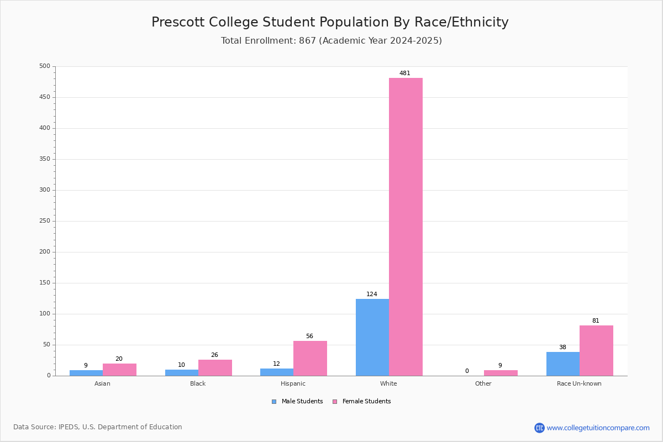Click the Hispanic axis category label
Image resolution: width=663 pixels, height=442 pixels.
[293, 383]
